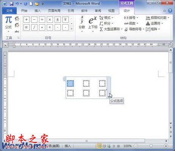Click the Linear format icon in Tools group
Image resolution: width=175 pixels, height=151 pixels.
click(17, 25)
